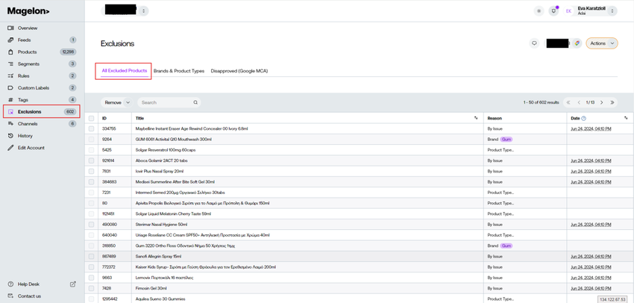634x303 pixels.
Task: Open the Channels section
Action: point(28,124)
